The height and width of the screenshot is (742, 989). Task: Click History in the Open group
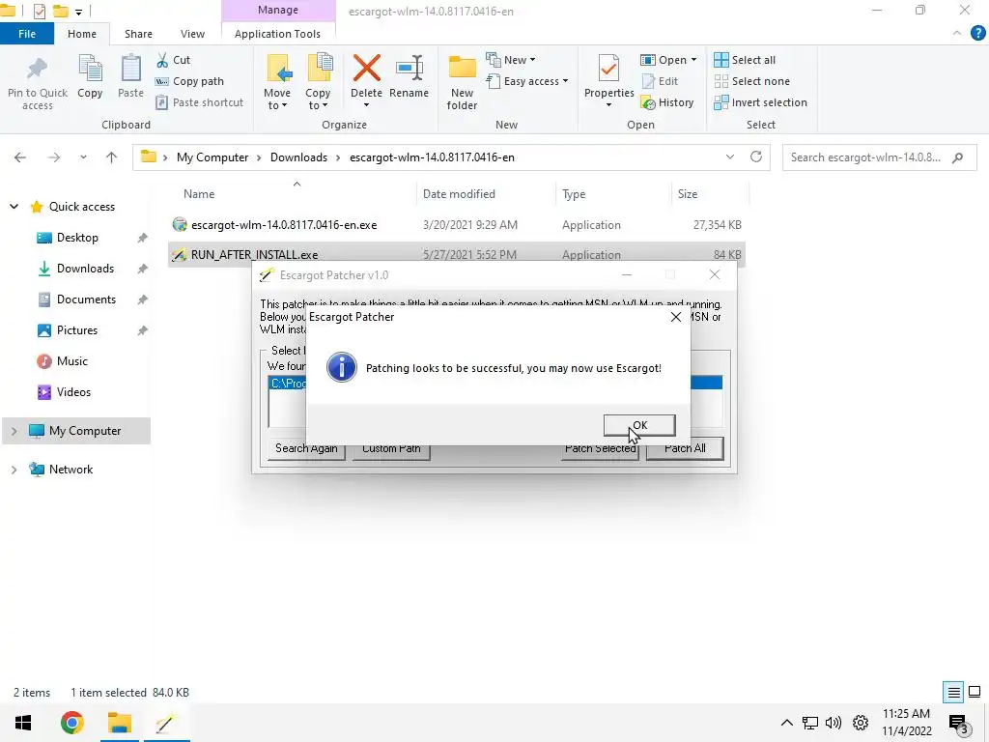pos(667,102)
